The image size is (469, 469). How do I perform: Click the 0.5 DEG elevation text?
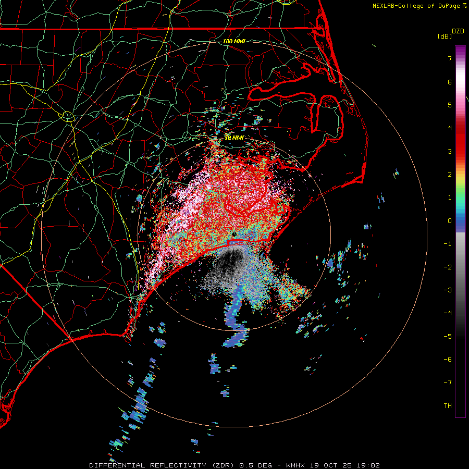point(256,465)
